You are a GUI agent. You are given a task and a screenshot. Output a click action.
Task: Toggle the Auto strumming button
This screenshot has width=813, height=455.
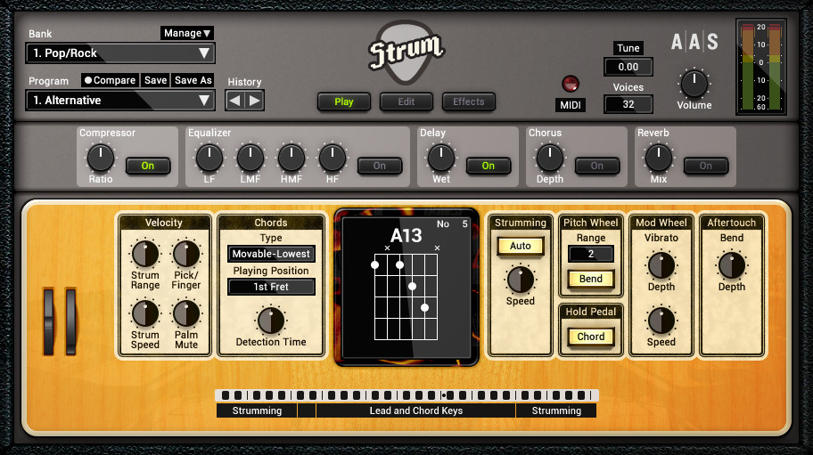point(520,246)
